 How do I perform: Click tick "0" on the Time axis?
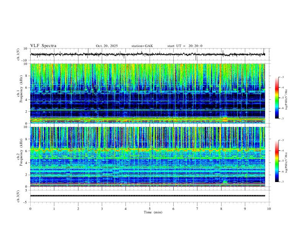30,209
